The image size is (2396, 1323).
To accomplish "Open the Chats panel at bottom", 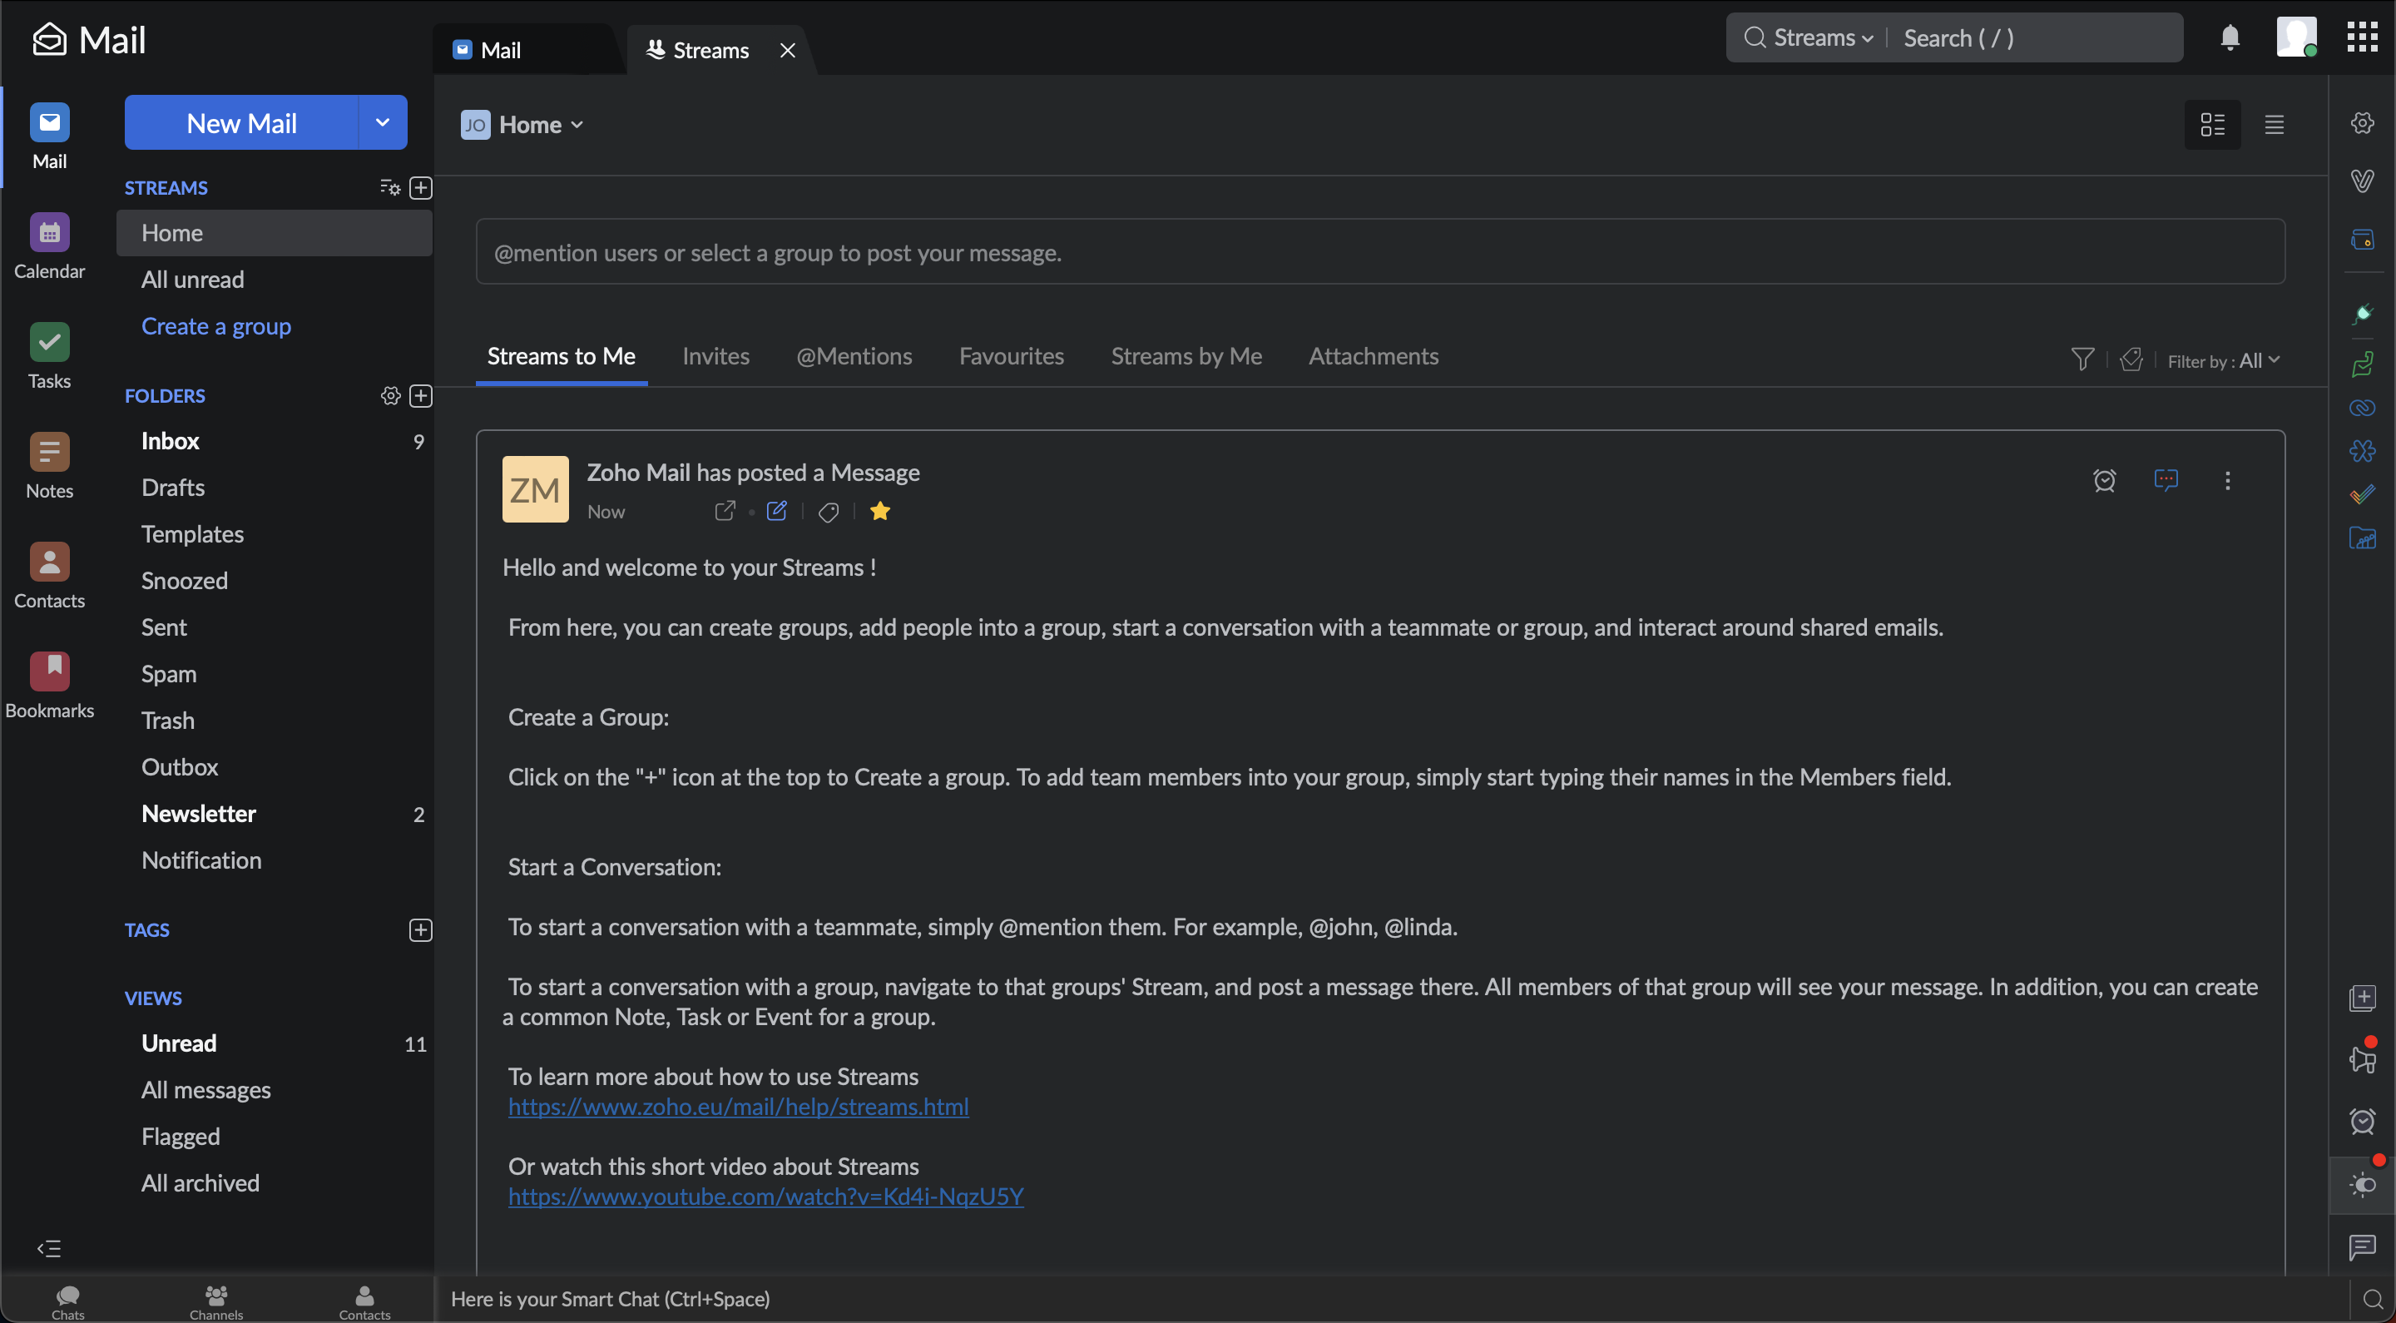I will tap(68, 1301).
